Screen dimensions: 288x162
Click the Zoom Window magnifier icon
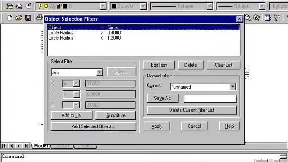click(x=247, y=18)
